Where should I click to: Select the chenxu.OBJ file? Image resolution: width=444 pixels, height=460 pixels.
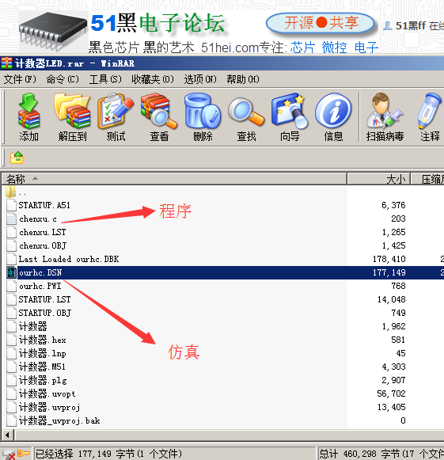(x=43, y=245)
